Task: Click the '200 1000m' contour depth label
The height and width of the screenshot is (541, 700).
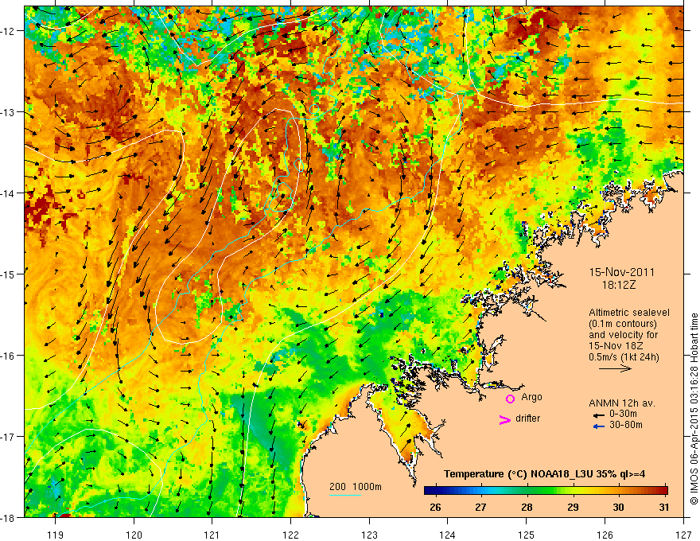Action: click(356, 487)
